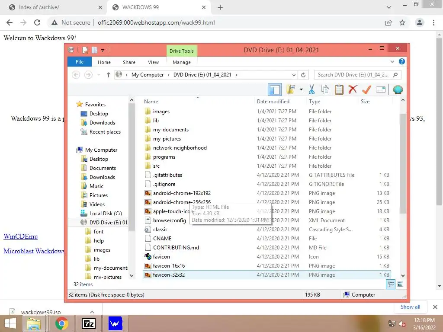Click the Windows Start button
This screenshot has height=332, width=443.
click(10, 323)
